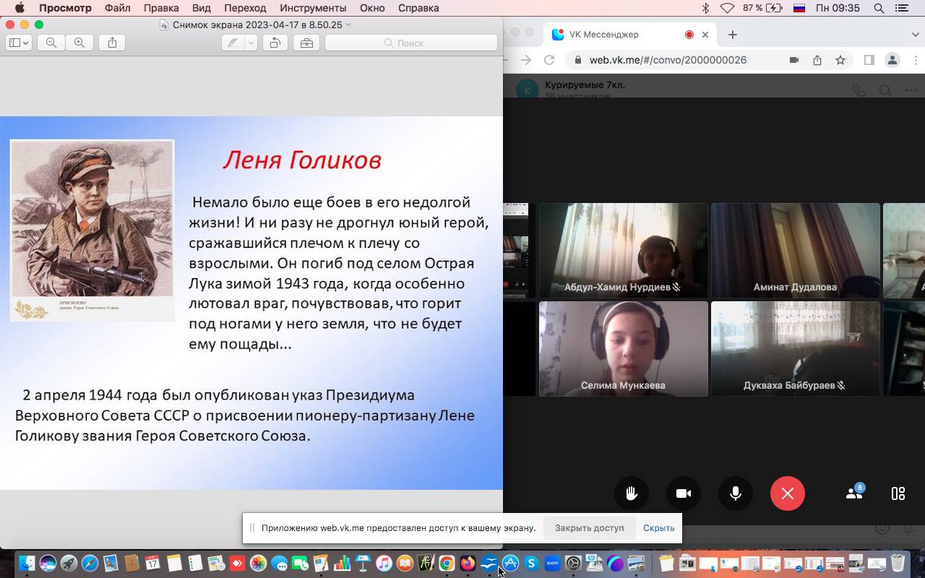The width and height of the screenshot is (925, 578).
Task: Click the Скрыть link in the sharing bar
Action: pyautogui.click(x=658, y=527)
